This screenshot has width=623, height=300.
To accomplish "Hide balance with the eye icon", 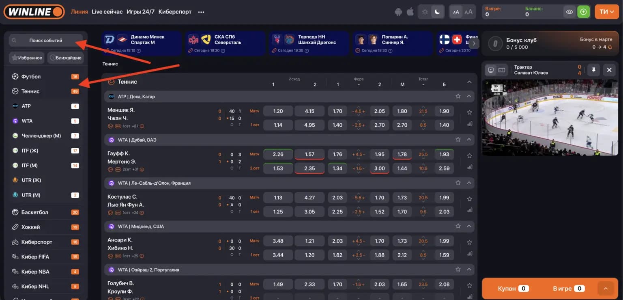I will click(569, 12).
